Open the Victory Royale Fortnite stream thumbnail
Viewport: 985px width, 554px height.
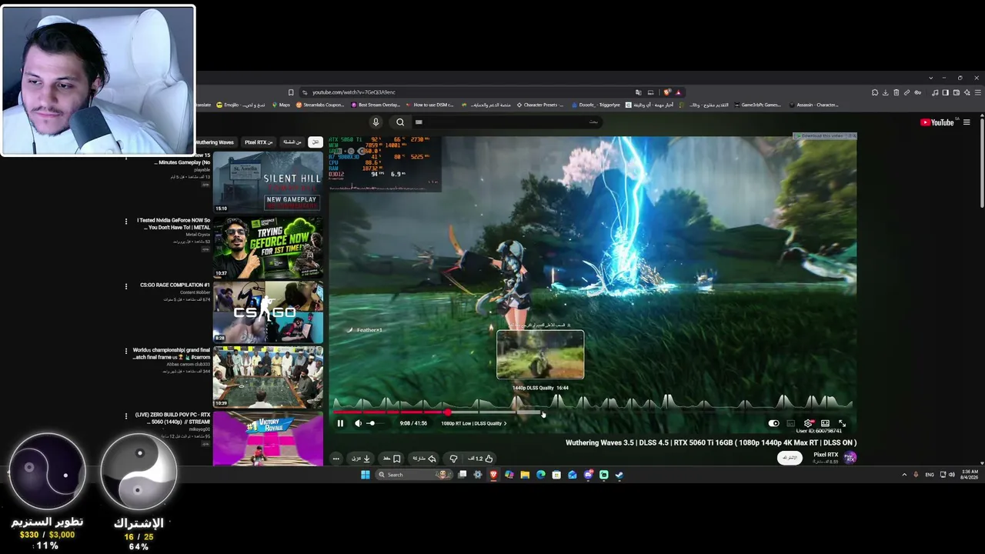coord(268,439)
